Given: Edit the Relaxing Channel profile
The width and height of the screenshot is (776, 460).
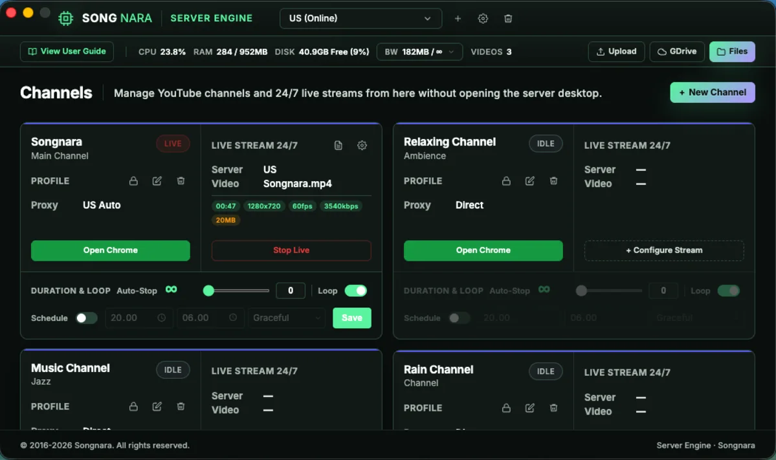Looking at the screenshot, I should tap(529, 181).
